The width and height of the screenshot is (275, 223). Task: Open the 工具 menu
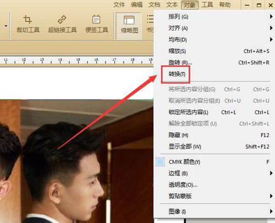point(207,4)
